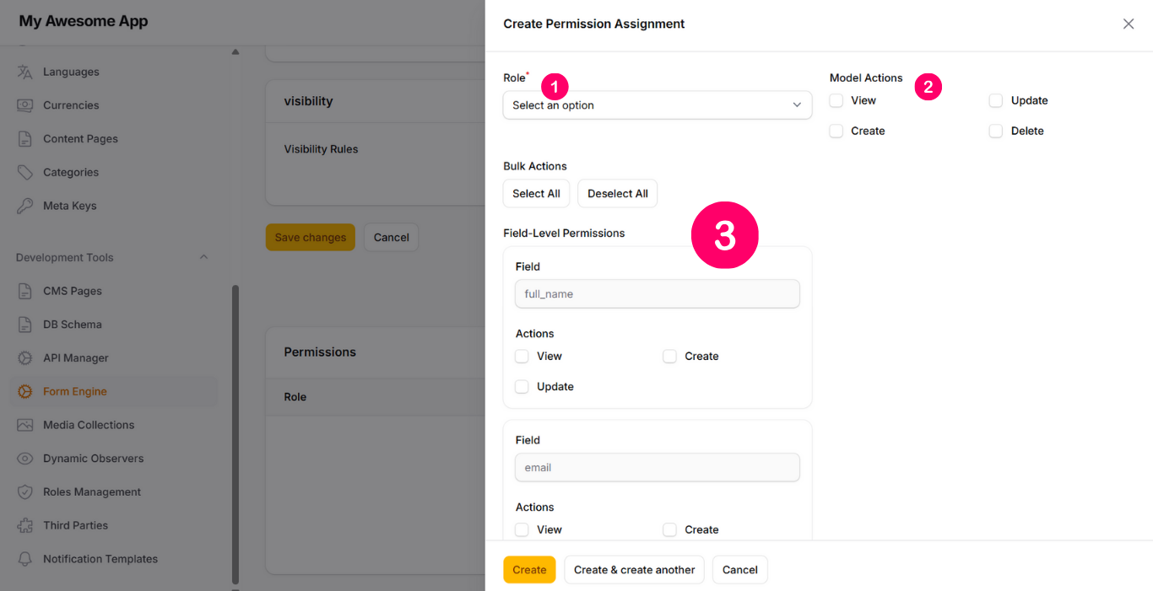Click the Meta Keys key icon

[x=25, y=206]
